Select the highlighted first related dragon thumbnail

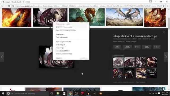pyautogui.click(x=118, y=62)
